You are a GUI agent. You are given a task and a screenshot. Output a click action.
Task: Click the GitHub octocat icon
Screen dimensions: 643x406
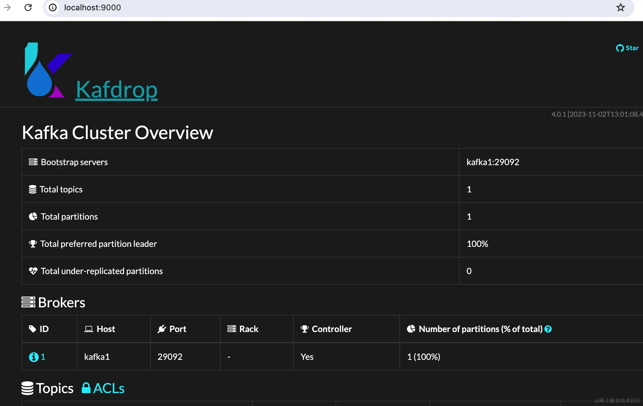(620, 48)
